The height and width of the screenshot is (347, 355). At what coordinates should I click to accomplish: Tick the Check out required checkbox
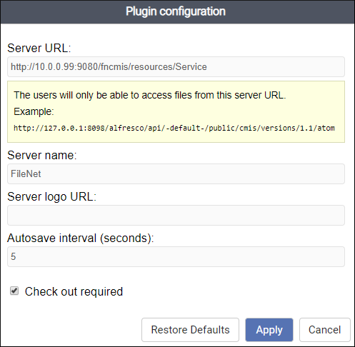coord(14,291)
